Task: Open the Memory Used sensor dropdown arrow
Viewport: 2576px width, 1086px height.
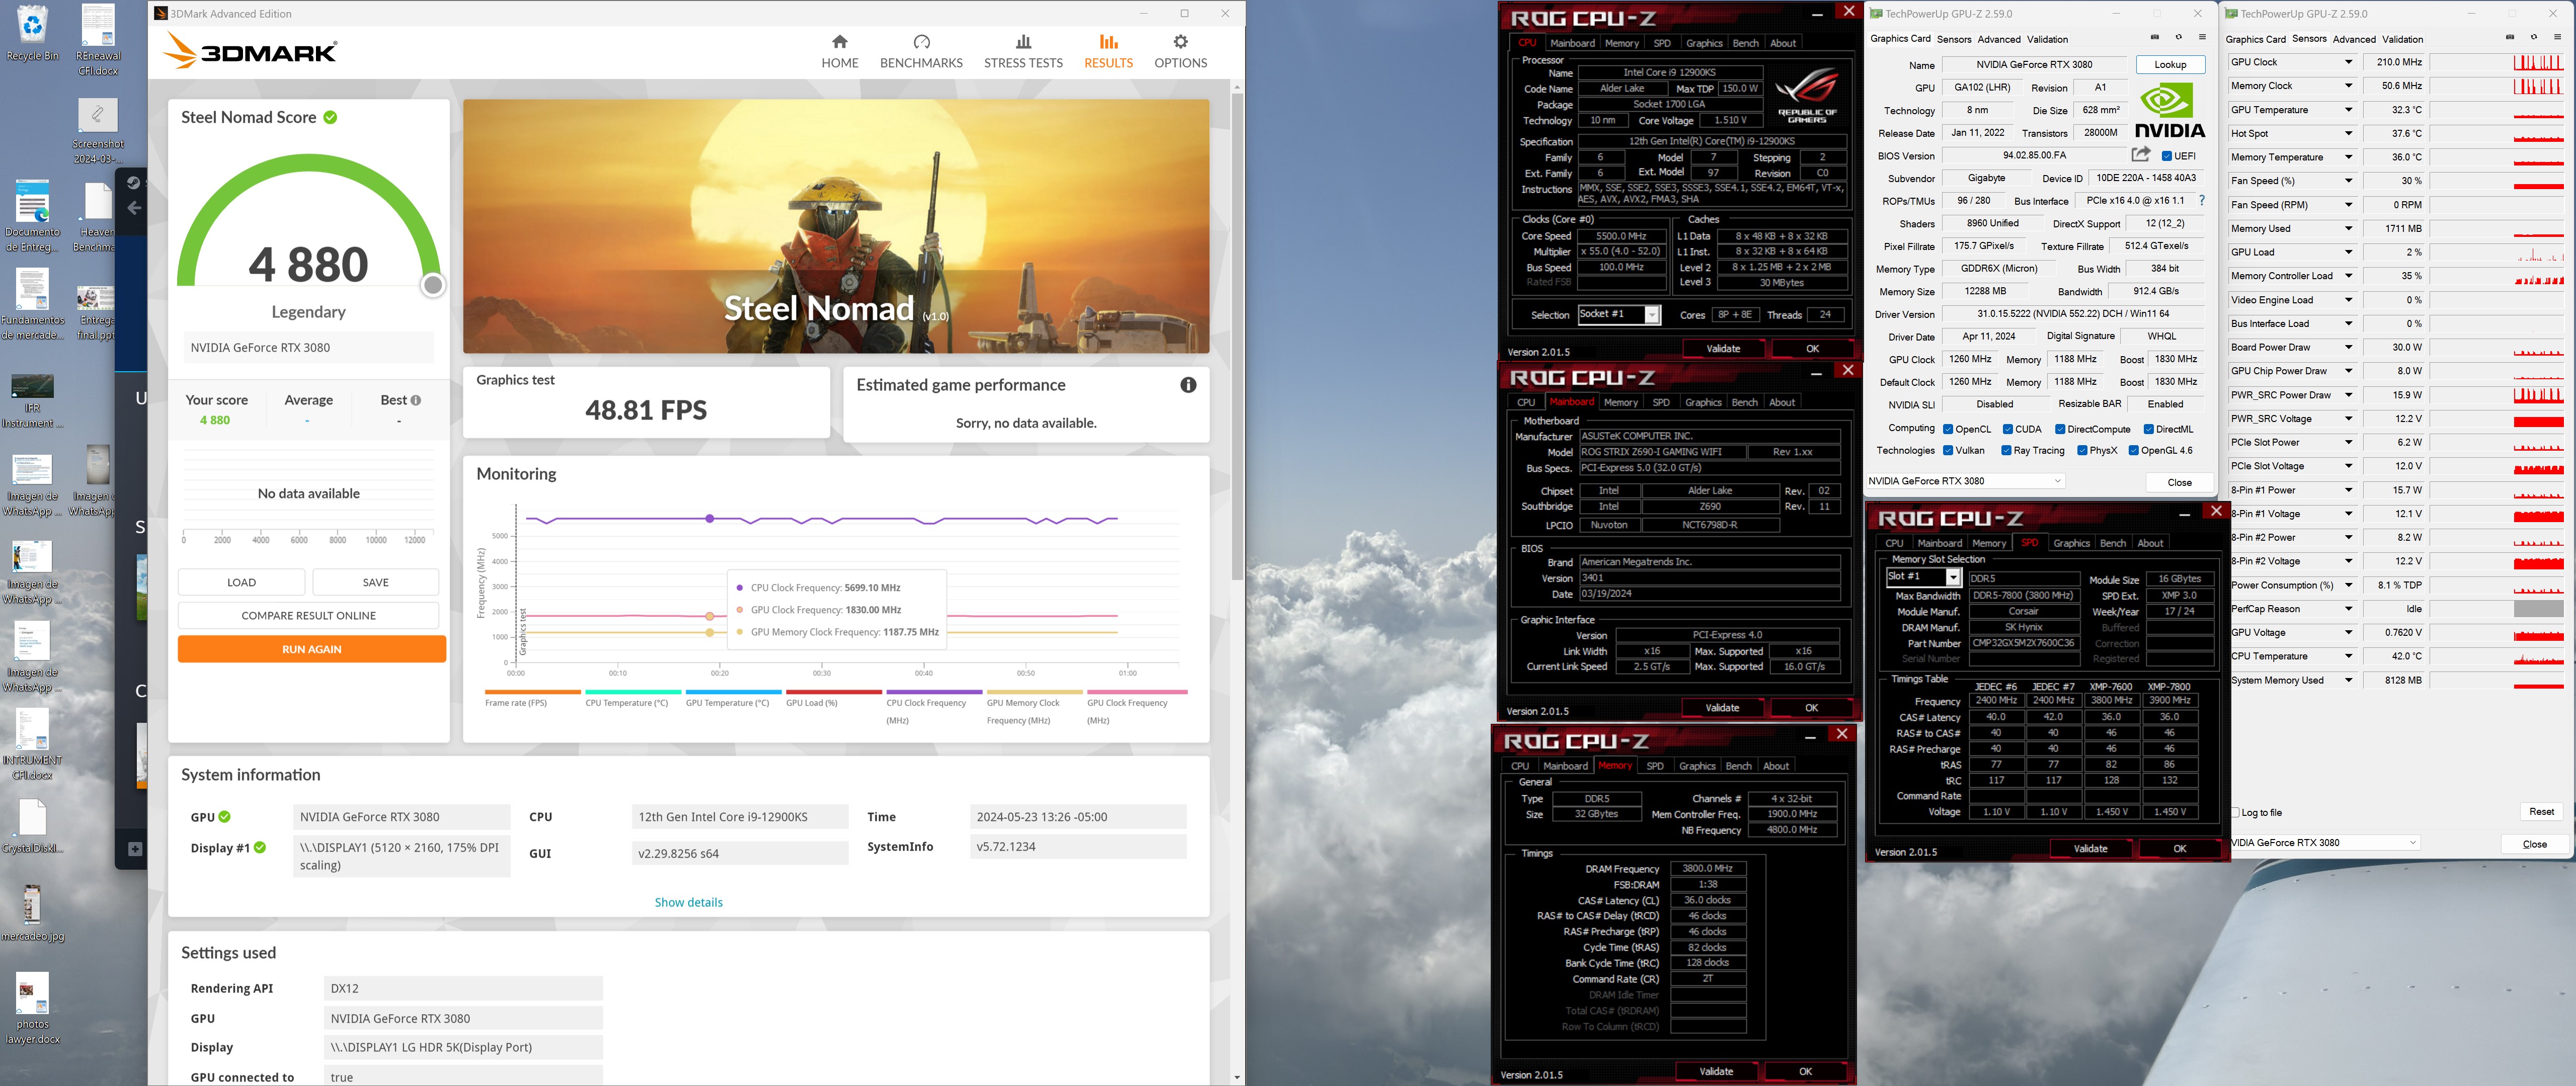Action: pos(2348,229)
